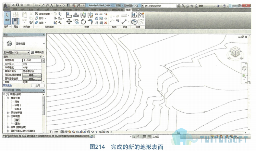Activate the Copy tool in Modify panel
This screenshot has width=256, height=151.
point(76,21)
